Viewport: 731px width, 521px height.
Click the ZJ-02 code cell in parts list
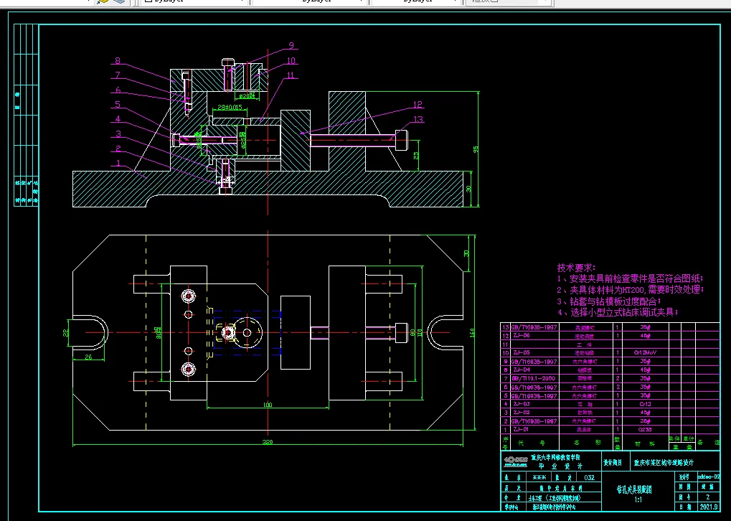[534, 413]
